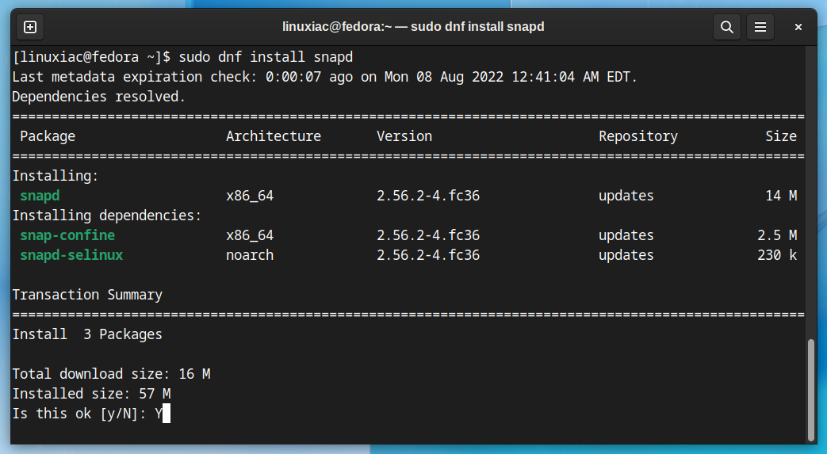Click snapd row's 'x86_64' architecture

click(250, 196)
